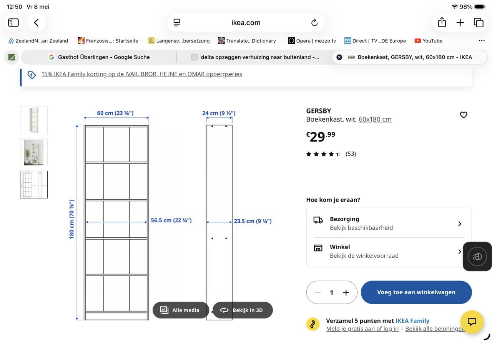Reload the ikea.com page

[x=314, y=23]
